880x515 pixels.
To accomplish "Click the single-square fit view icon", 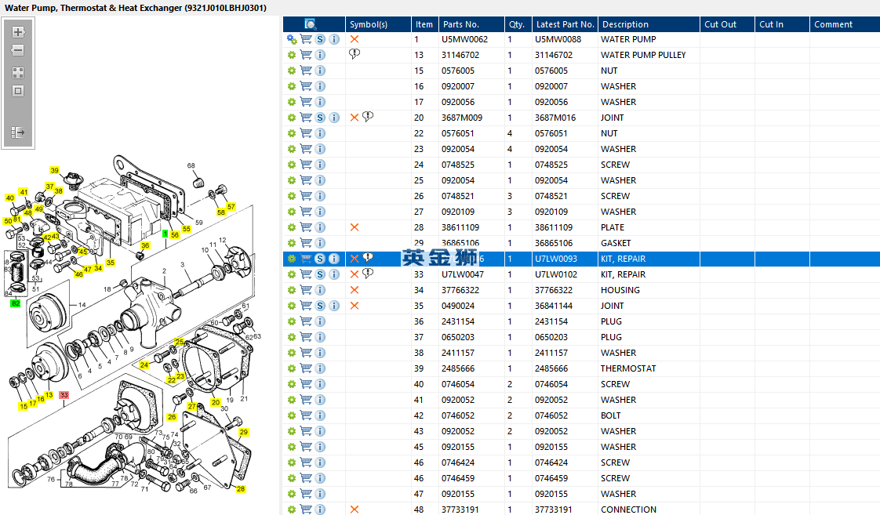I will click(x=18, y=91).
